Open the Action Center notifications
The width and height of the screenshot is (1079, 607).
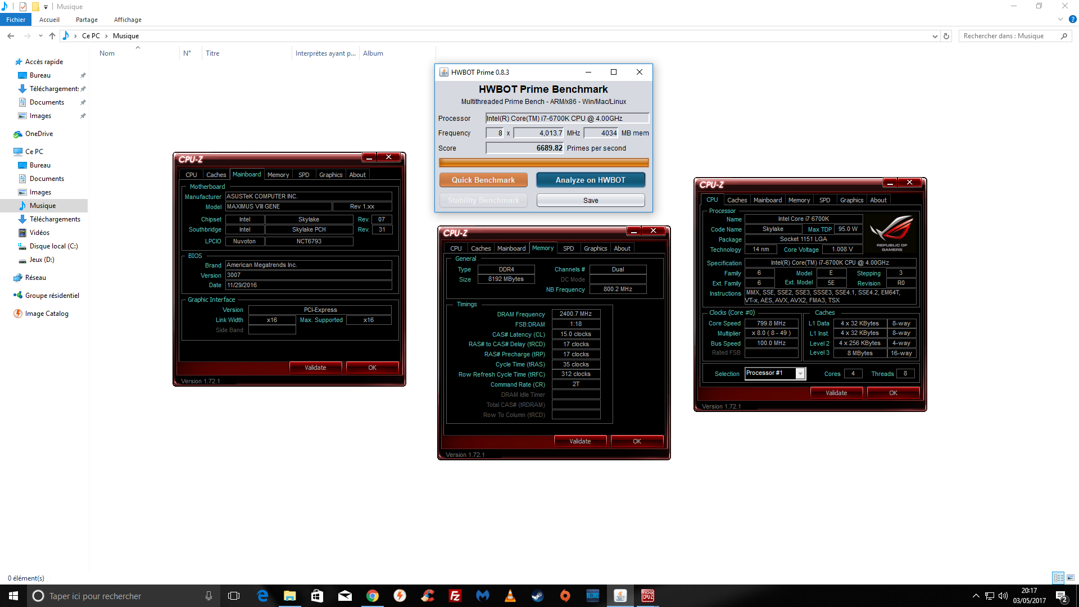coord(1061,596)
